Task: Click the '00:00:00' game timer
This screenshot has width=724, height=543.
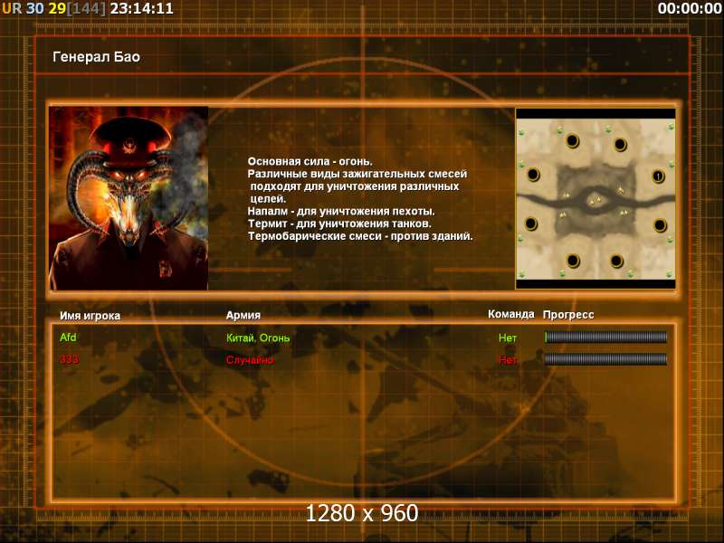Action: point(690,8)
